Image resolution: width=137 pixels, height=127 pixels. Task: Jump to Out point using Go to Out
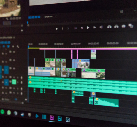coord(101,27)
